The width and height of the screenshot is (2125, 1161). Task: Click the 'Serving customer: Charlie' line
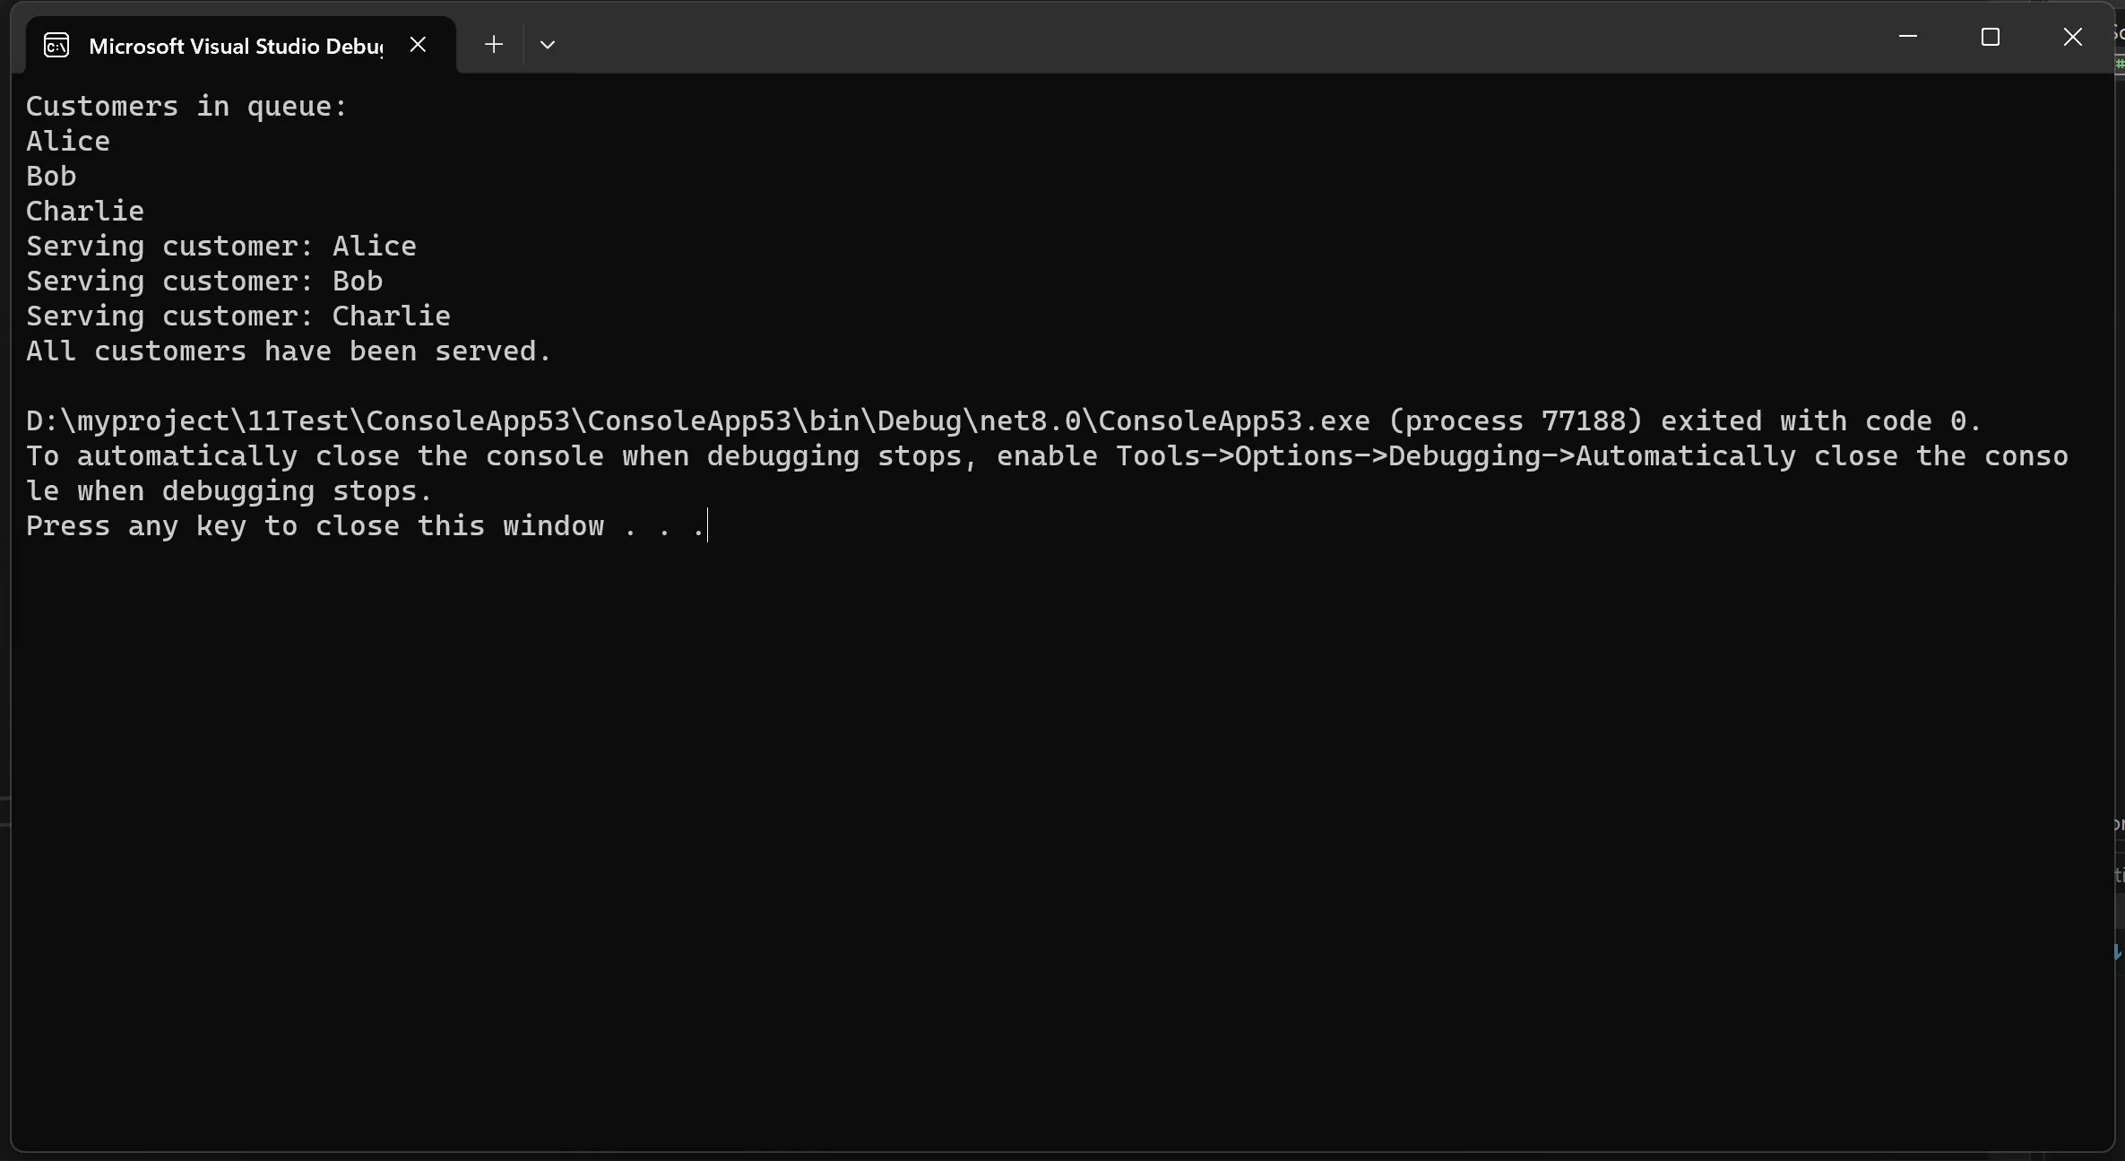tap(238, 316)
